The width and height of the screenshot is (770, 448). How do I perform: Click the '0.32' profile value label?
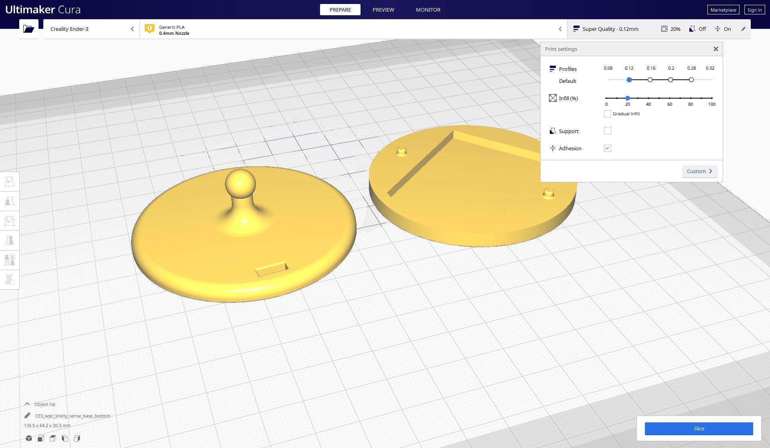pyautogui.click(x=710, y=68)
